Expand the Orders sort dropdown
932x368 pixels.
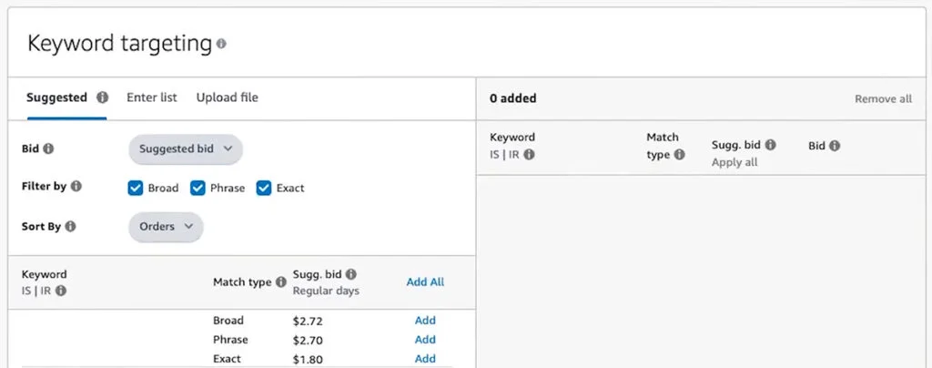(x=166, y=226)
